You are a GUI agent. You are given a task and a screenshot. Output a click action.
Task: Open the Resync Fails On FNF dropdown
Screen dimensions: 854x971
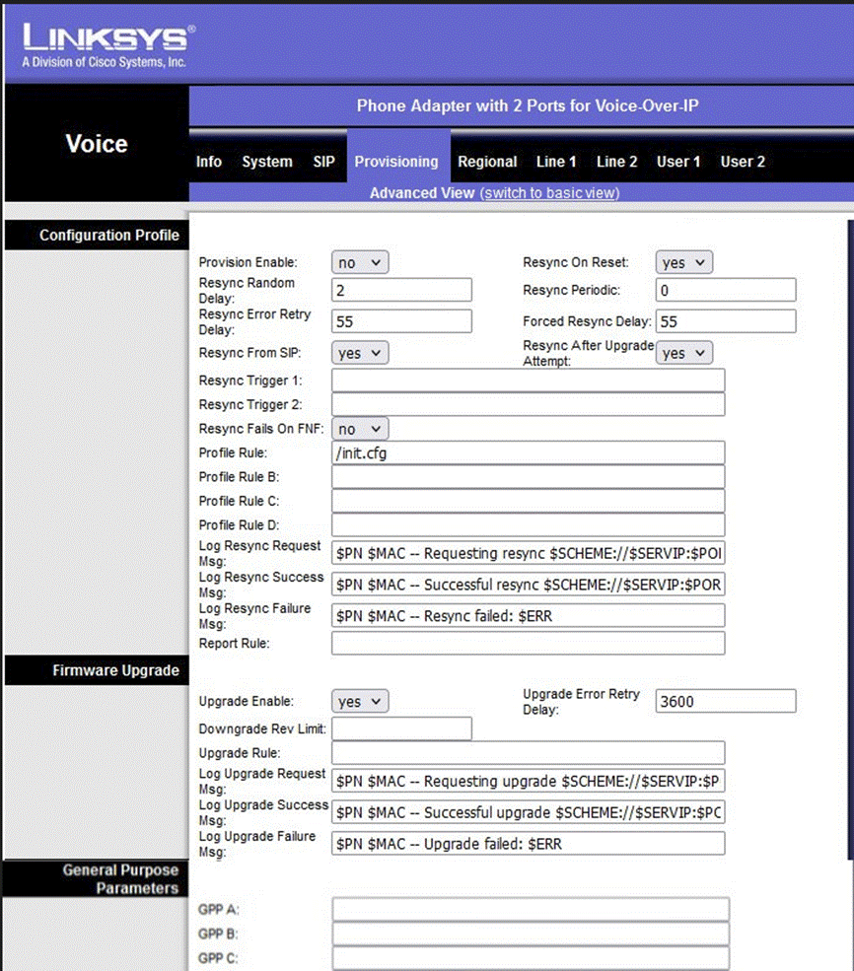pyautogui.click(x=360, y=429)
